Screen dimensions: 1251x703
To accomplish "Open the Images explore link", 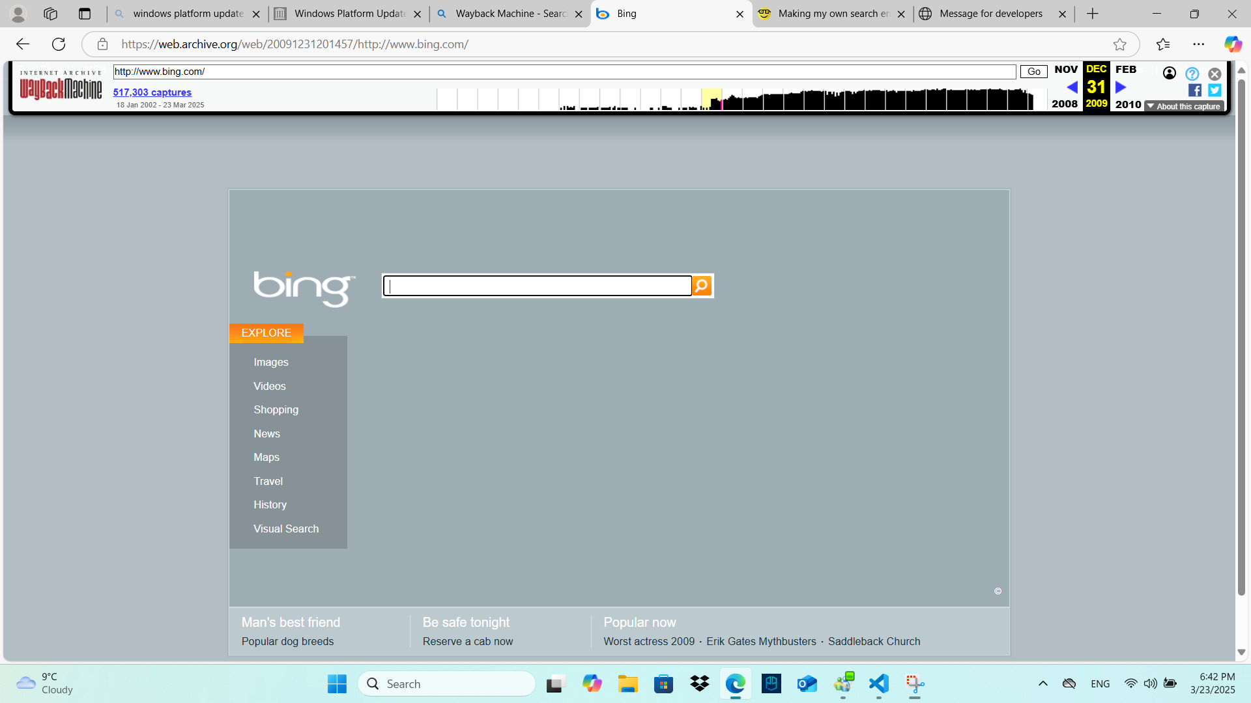I will pos(271,362).
